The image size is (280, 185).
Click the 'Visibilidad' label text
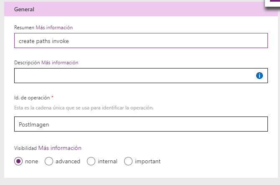[25, 148]
